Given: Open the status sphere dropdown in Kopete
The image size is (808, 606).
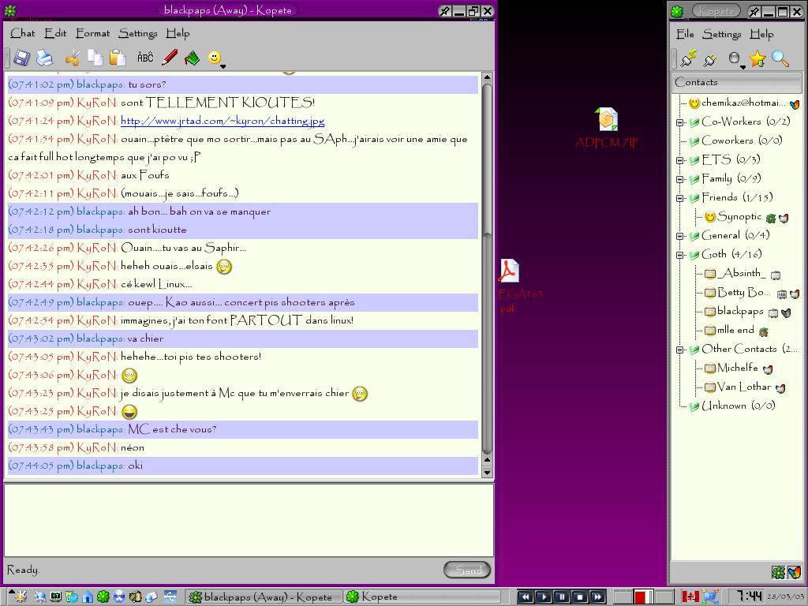Looking at the screenshot, I should (735, 59).
